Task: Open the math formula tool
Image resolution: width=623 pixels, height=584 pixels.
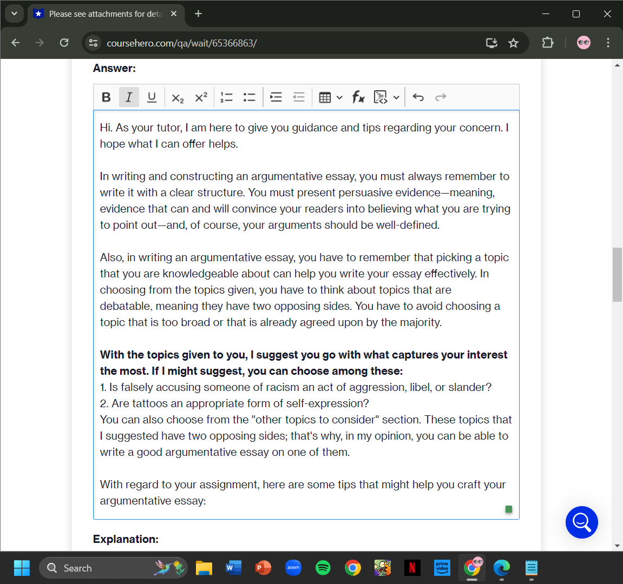Action: click(x=358, y=97)
